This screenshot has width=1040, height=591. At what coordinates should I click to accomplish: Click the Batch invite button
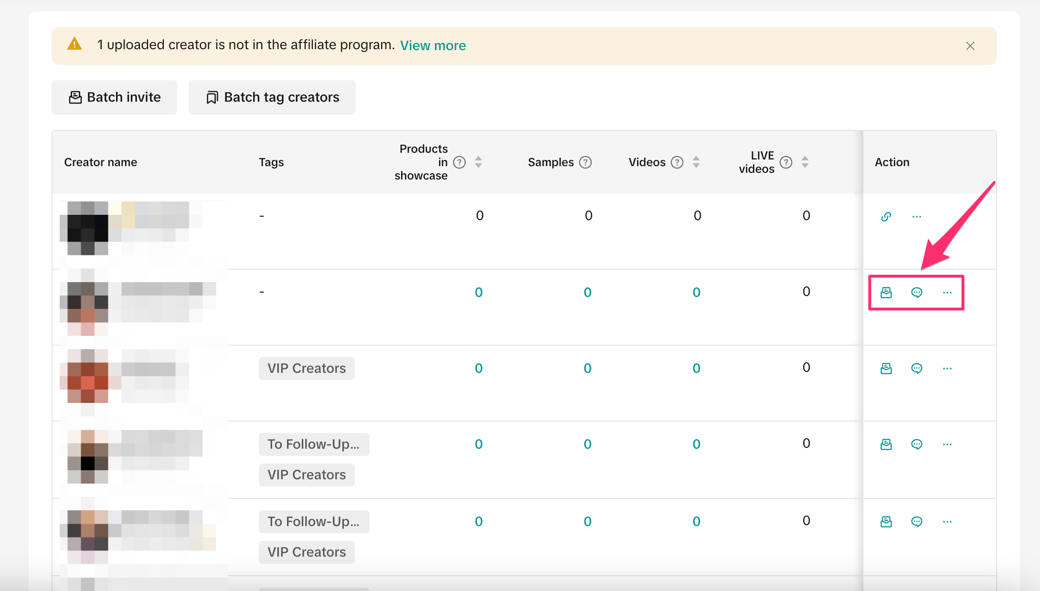click(x=115, y=97)
